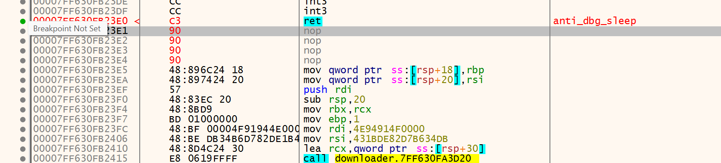Select address 00007FF630FB23E5
The image size is (721, 163).
point(81,70)
